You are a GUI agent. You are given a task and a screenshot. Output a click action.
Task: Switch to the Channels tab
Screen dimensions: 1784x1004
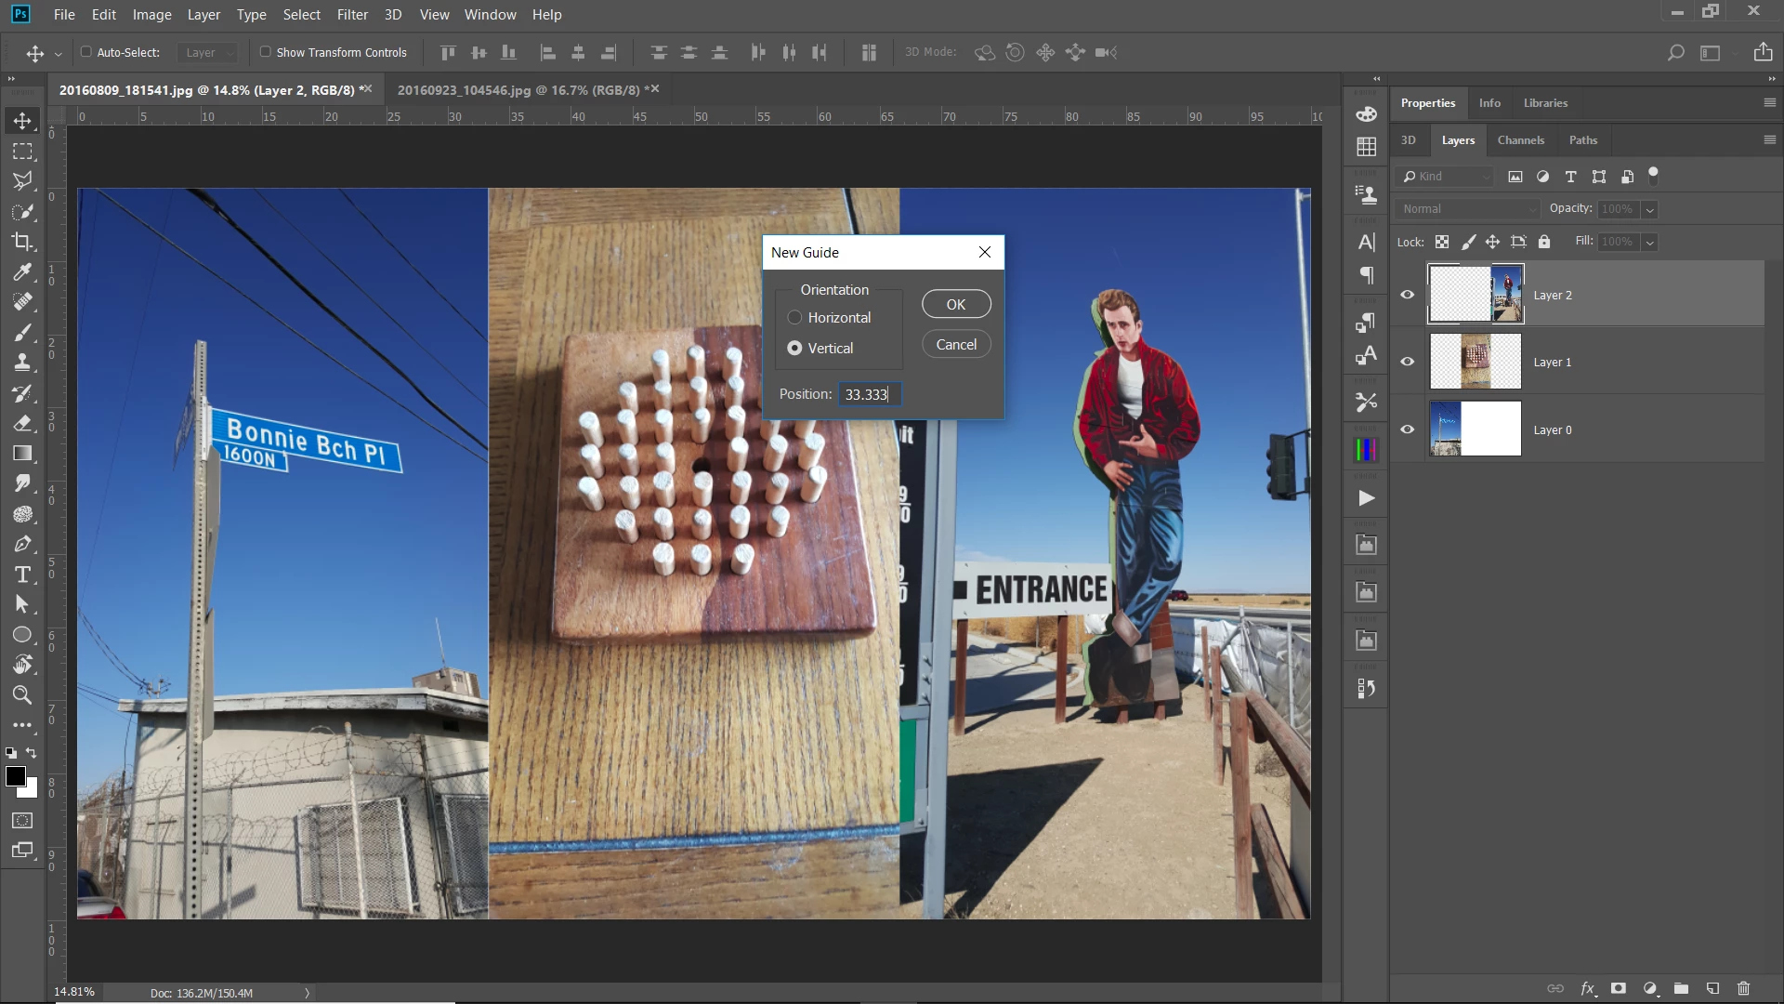(1520, 140)
